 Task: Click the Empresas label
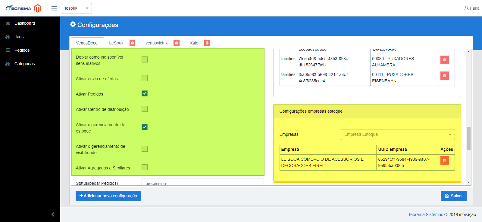[x=289, y=134]
